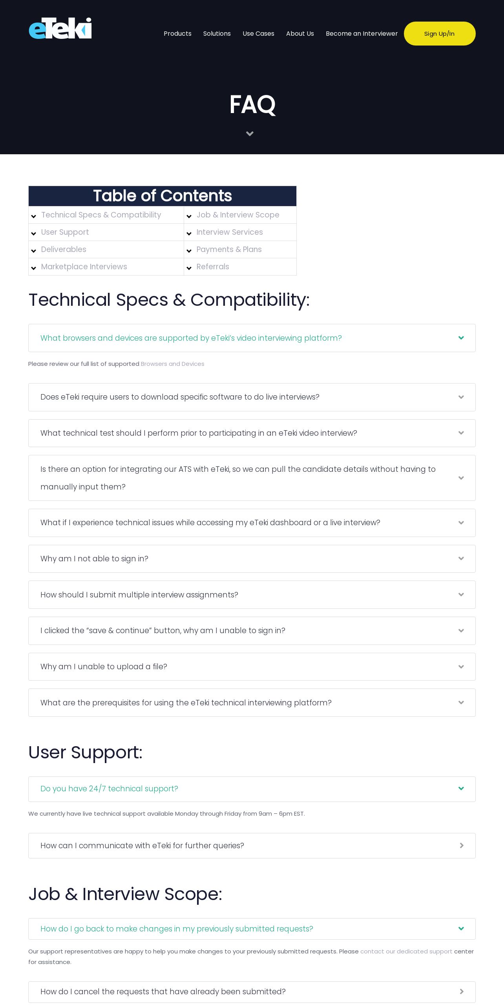Collapse the supported browsers and devices question
Viewport: 504px width, 1008px height.
[461, 338]
